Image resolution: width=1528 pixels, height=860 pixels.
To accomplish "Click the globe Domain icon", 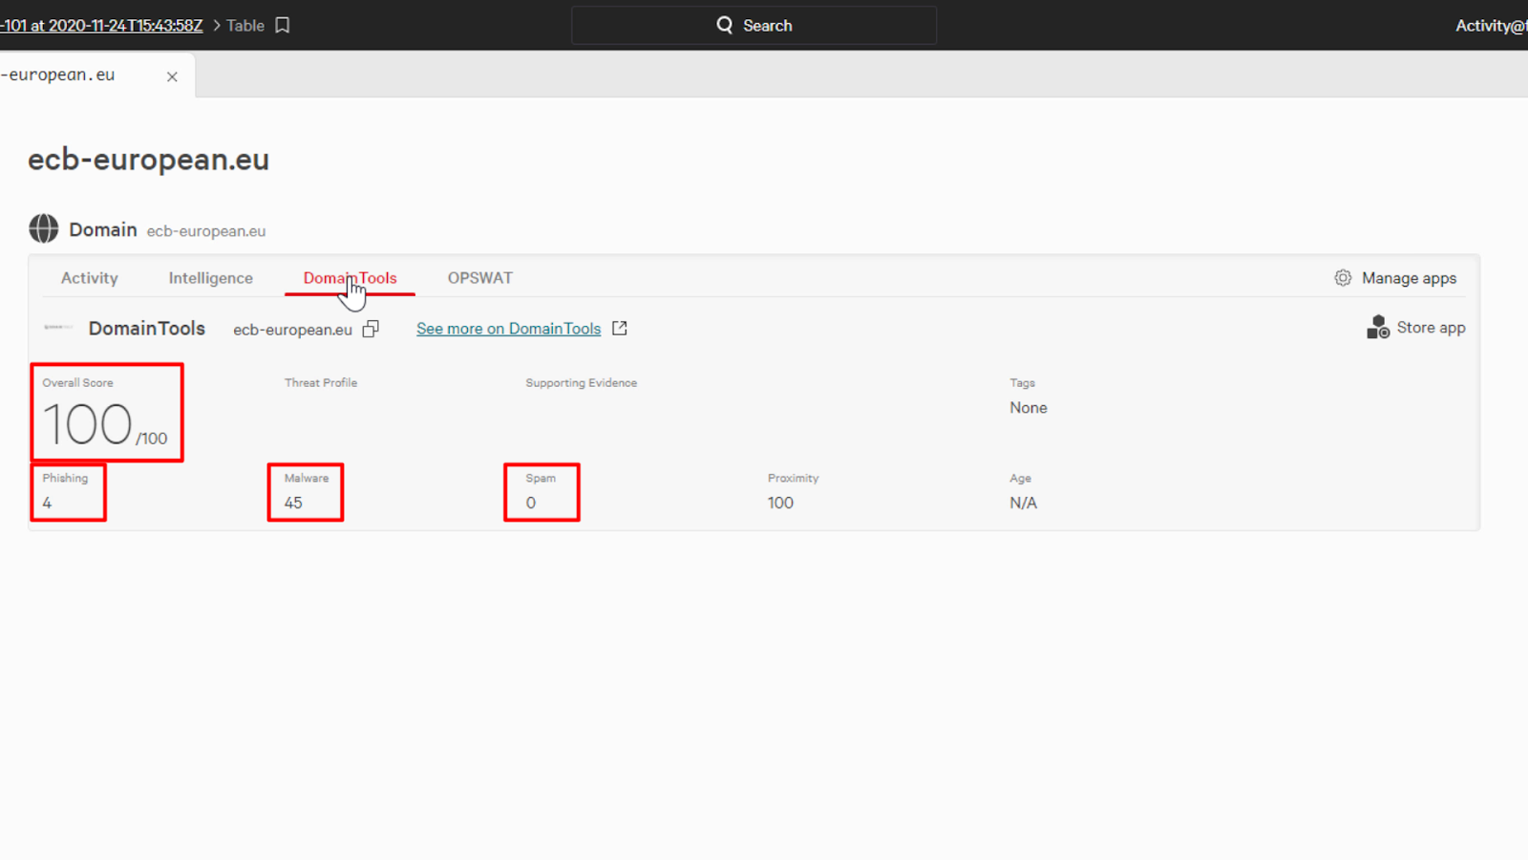I will point(43,228).
